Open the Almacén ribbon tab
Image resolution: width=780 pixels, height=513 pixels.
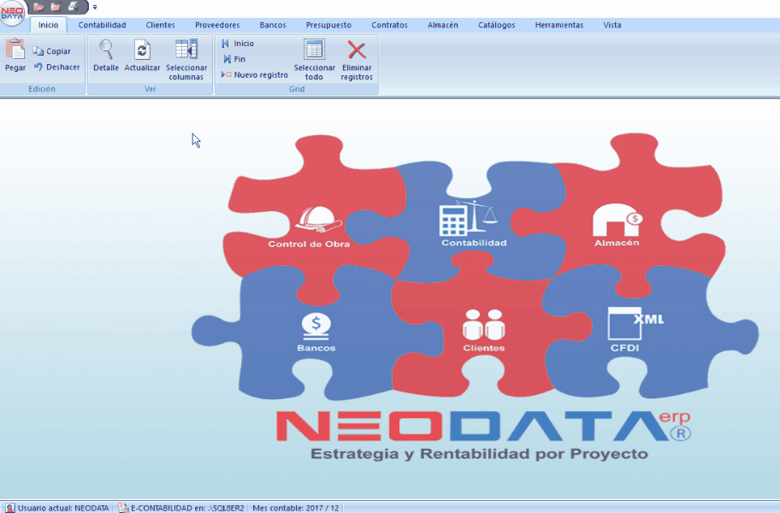point(443,25)
